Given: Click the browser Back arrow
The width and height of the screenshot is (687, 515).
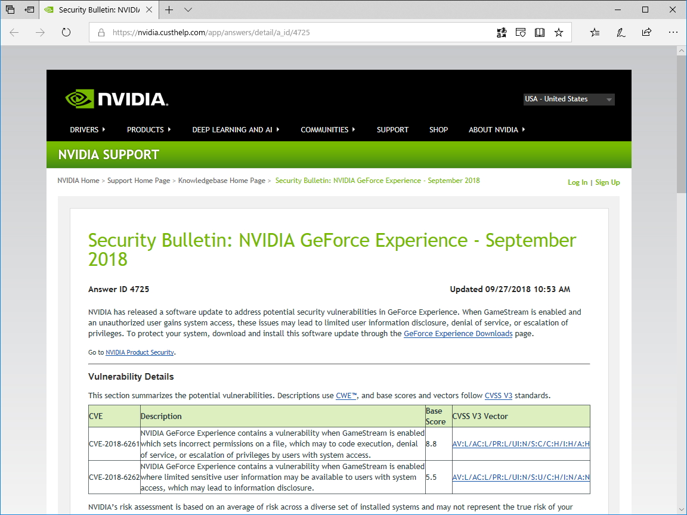Looking at the screenshot, I should click(14, 32).
